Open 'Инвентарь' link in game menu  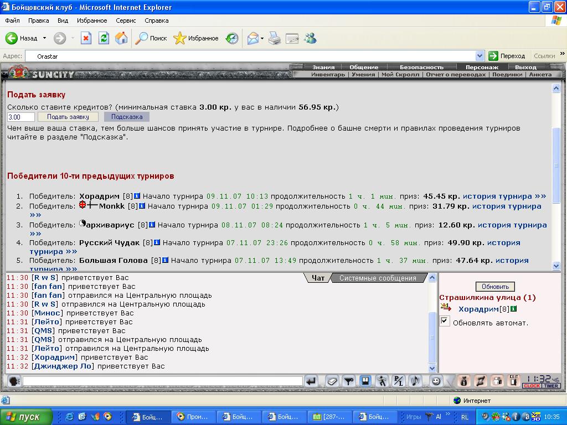click(328, 74)
